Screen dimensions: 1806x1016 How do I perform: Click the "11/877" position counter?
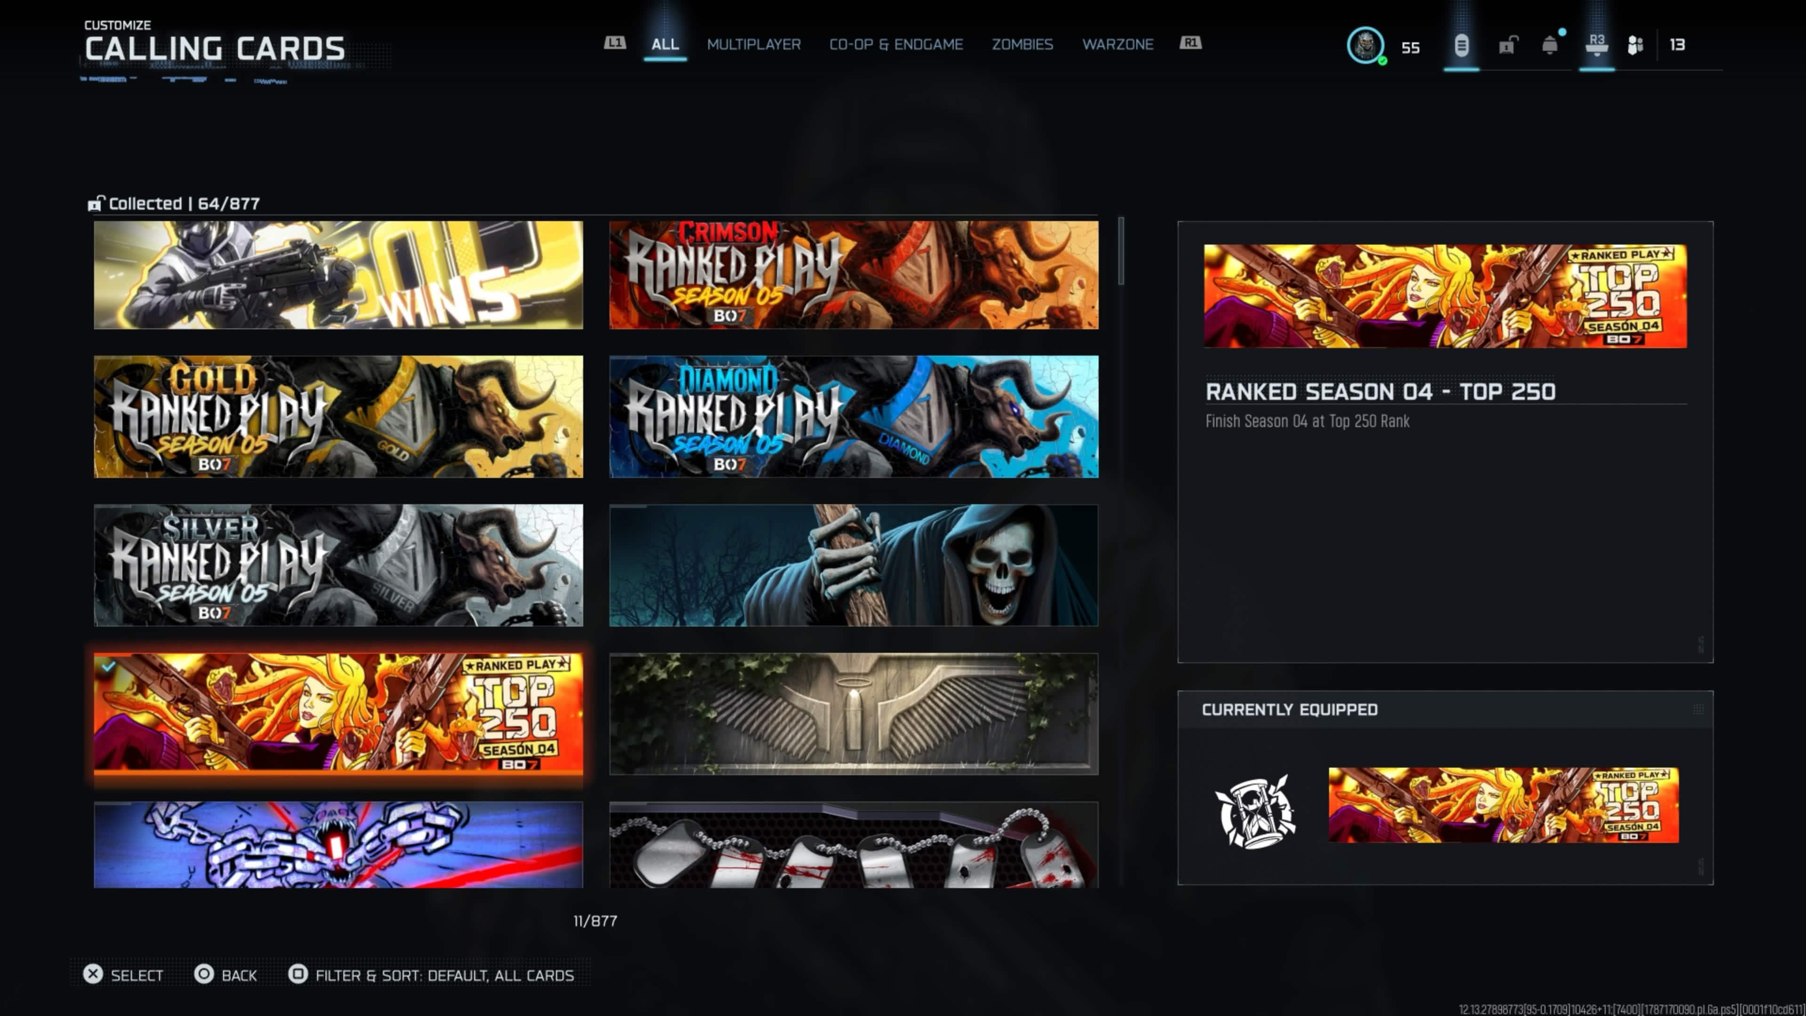pyautogui.click(x=595, y=921)
